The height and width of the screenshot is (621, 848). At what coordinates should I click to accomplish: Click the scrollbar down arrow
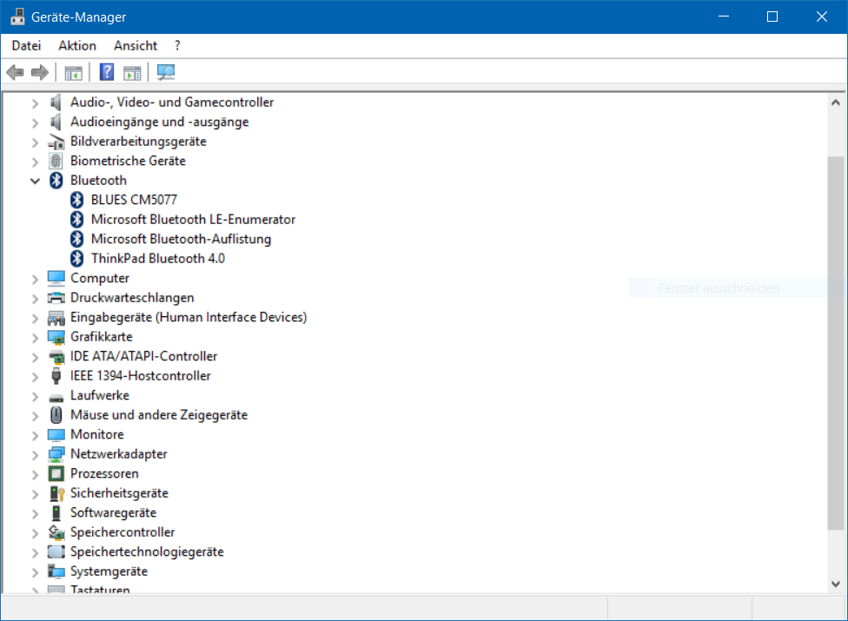click(836, 584)
